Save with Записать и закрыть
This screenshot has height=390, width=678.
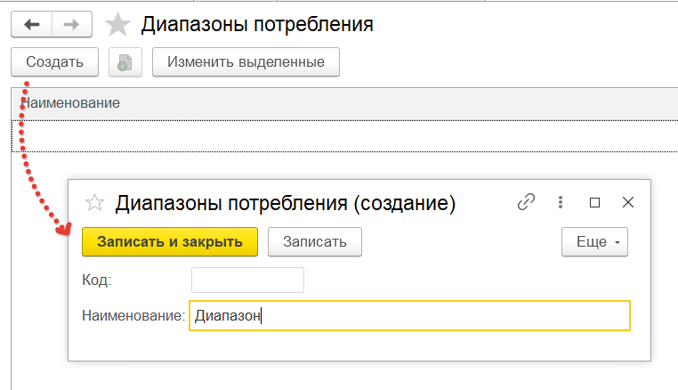170,242
